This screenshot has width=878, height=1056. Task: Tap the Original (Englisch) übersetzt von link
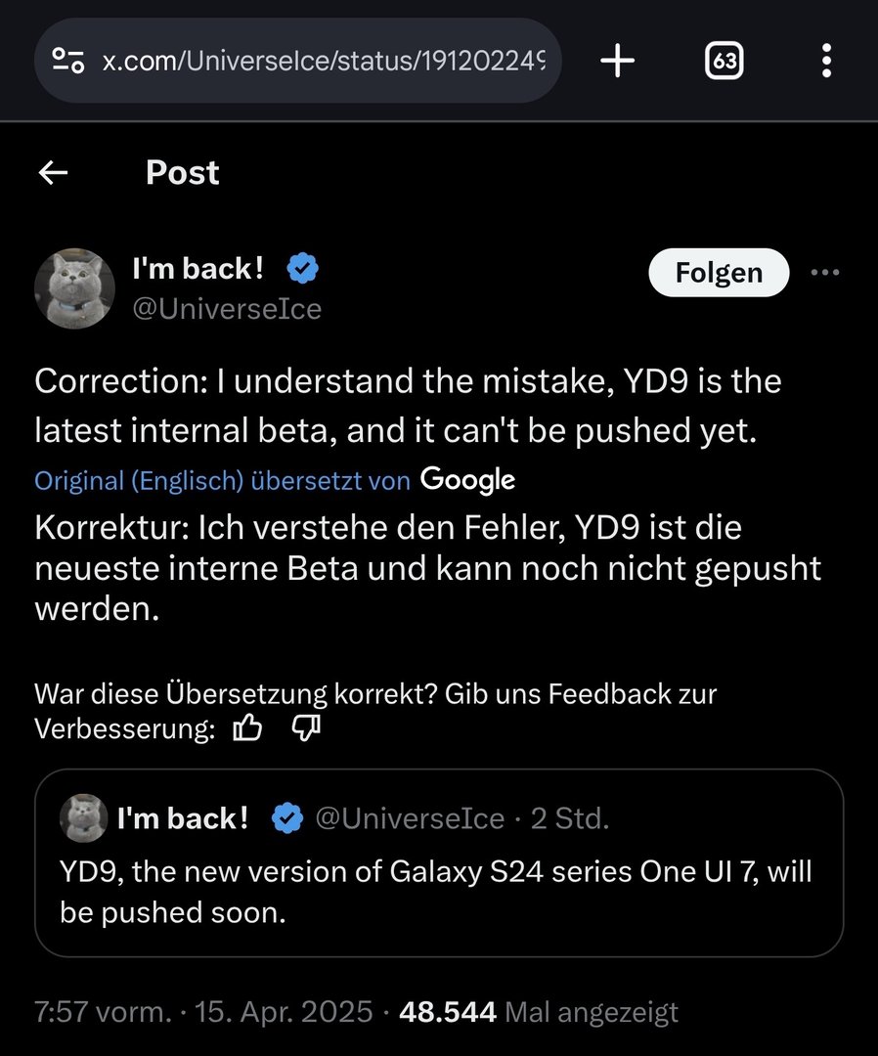pyautogui.click(x=223, y=480)
